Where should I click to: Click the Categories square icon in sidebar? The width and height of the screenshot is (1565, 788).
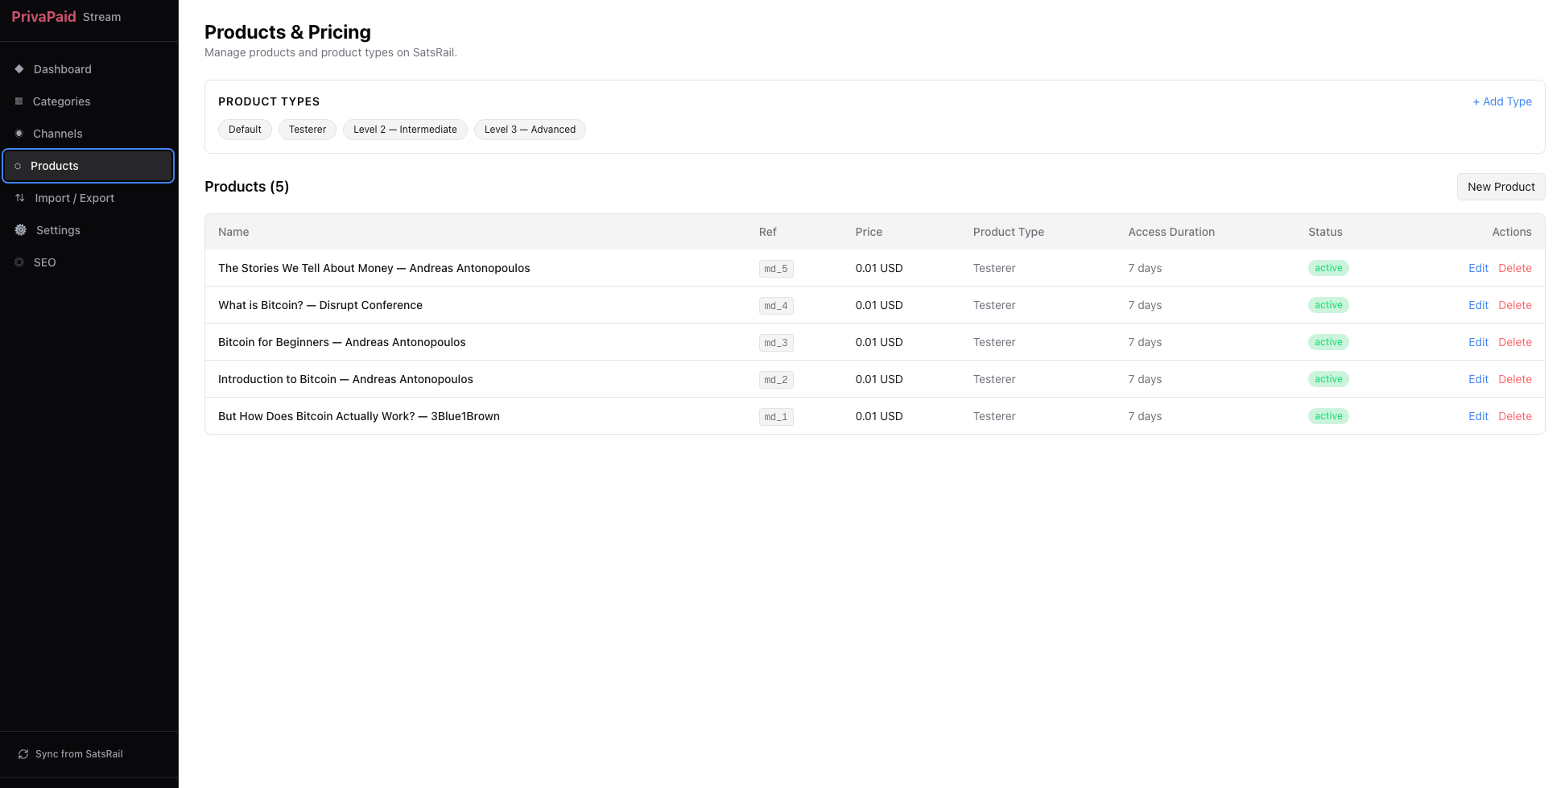pos(19,101)
